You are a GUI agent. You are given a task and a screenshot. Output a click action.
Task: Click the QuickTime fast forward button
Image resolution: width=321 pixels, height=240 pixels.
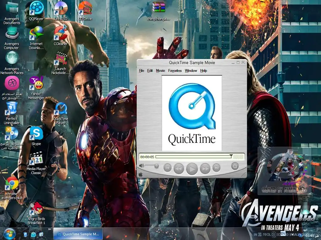[x=205, y=168]
